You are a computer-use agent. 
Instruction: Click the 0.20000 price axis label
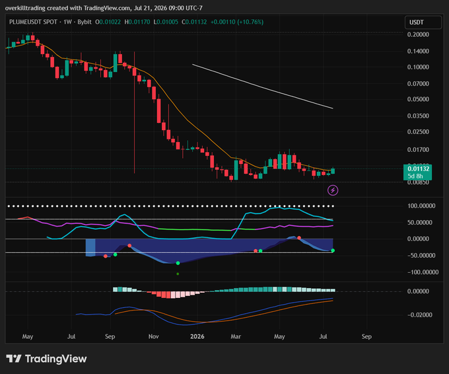point(418,34)
